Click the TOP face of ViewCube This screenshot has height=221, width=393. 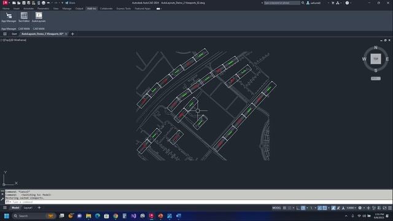[375, 59]
